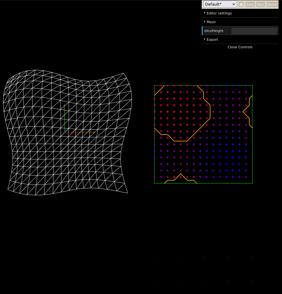
Task: Click orange contour notch on slice right edge
Action: [243, 112]
